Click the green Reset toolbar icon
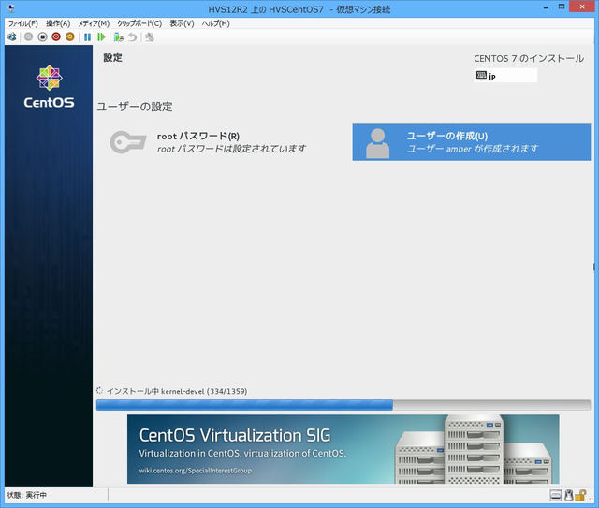This screenshot has height=508, width=599. (101, 37)
